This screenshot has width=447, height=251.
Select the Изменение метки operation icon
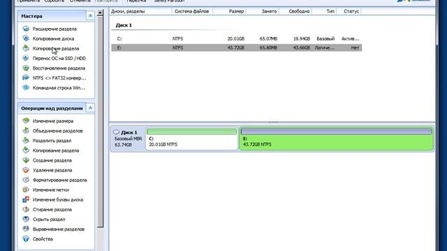(x=26, y=190)
